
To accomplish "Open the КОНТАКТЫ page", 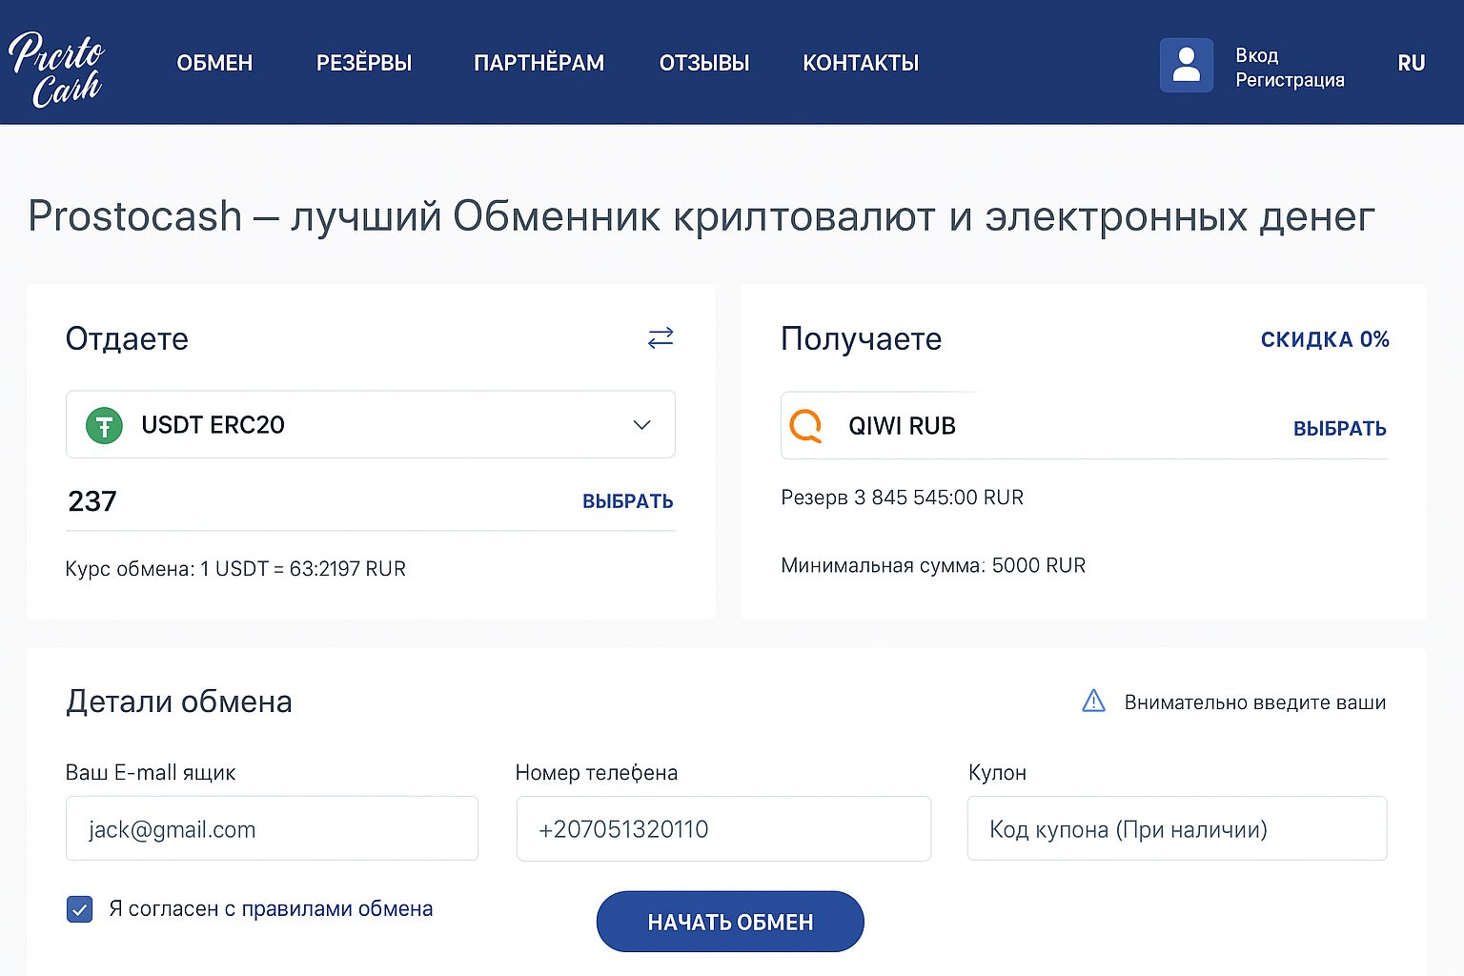I will [x=861, y=63].
